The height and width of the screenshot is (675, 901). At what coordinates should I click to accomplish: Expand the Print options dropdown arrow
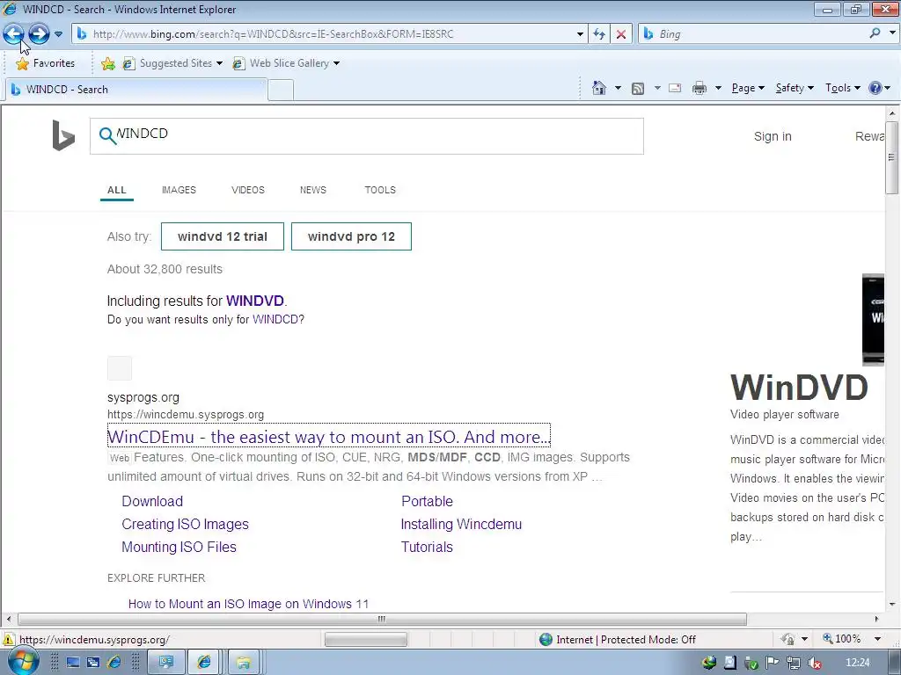pos(718,88)
